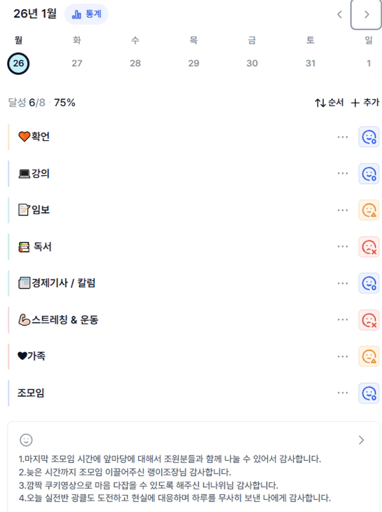Go to the next week arrow
The image size is (382, 512).
pos(366,14)
